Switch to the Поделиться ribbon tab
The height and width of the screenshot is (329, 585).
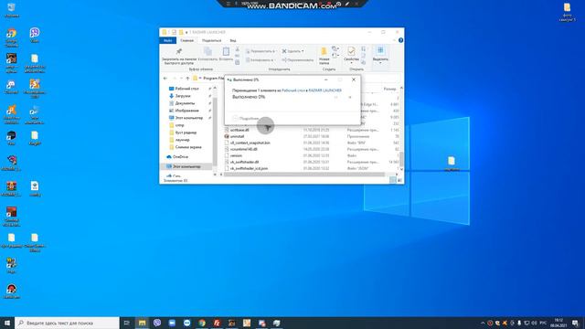[x=211, y=40]
